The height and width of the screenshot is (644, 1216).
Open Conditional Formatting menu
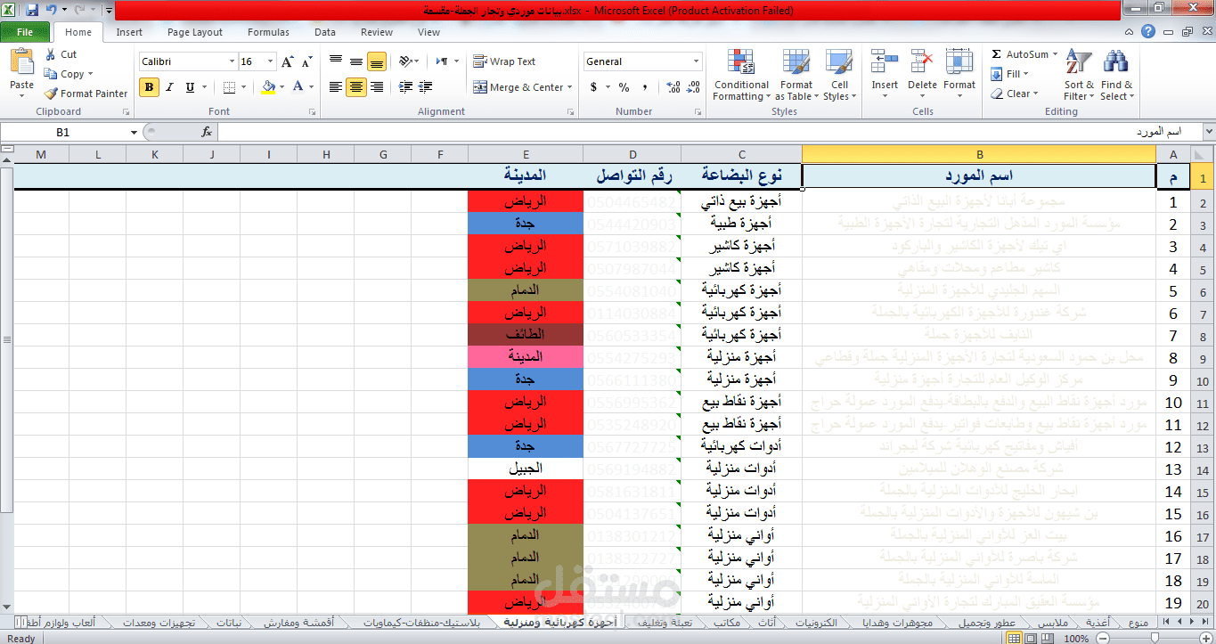[741, 75]
